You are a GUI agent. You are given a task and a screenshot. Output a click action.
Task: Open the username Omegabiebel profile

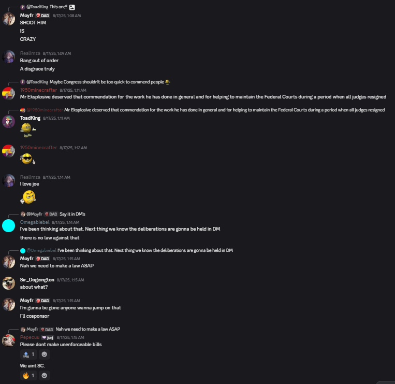tap(35, 222)
